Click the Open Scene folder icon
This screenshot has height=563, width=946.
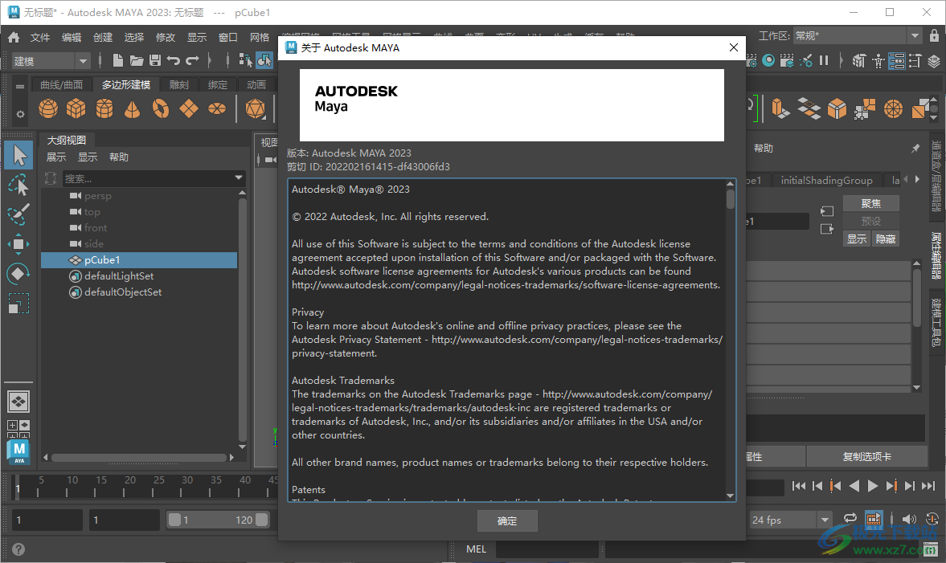[x=137, y=60]
